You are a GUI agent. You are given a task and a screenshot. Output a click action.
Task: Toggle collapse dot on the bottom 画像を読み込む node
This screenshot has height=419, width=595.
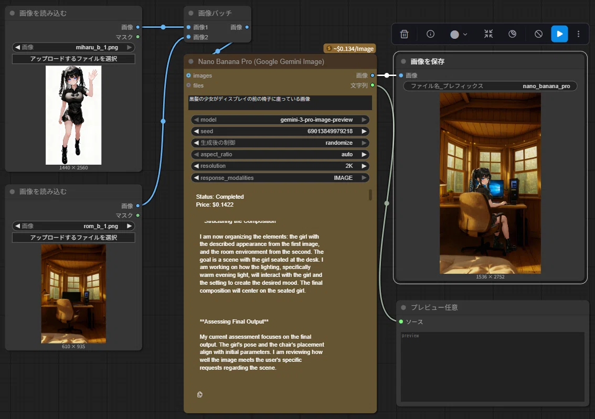pos(12,191)
